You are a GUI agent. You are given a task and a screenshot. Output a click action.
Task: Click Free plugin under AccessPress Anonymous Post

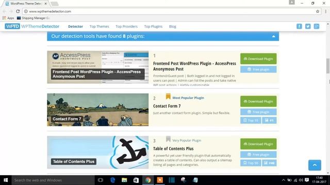tap(258, 69)
